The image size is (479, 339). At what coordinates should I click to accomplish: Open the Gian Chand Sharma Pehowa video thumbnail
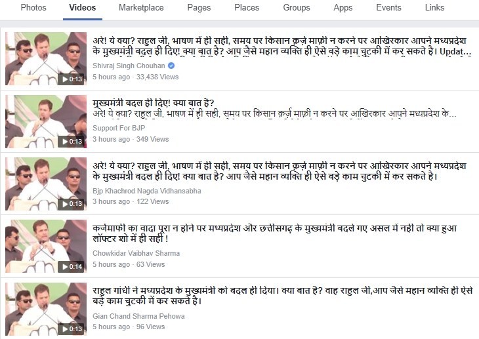tap(46, 309)
